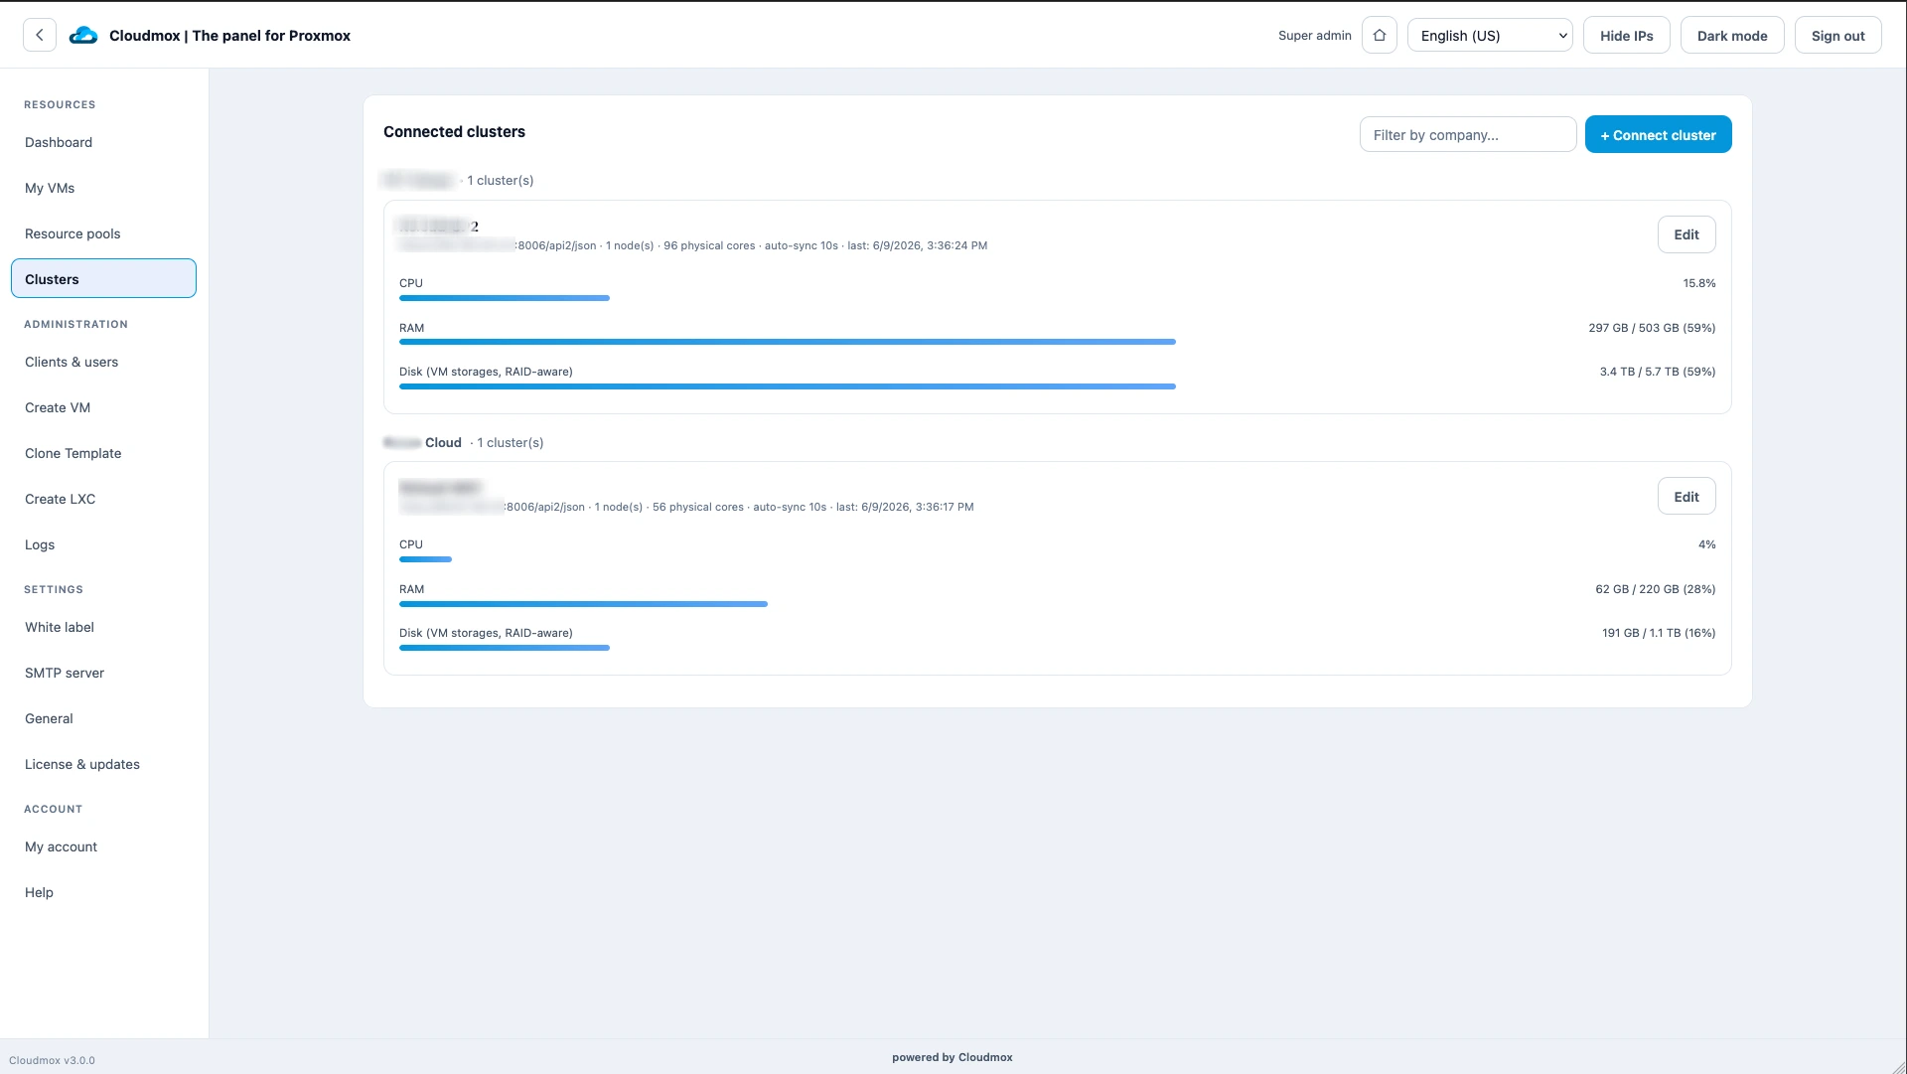Click the 15.8% CPU value
The width and height of the screenshot is (1907, 1074).
pyautogui.click(x=1699, y=283)
